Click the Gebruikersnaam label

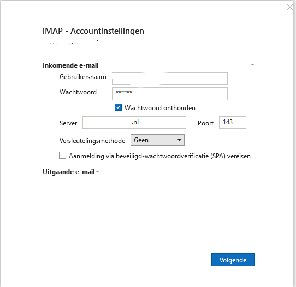(x=83, y=77)
